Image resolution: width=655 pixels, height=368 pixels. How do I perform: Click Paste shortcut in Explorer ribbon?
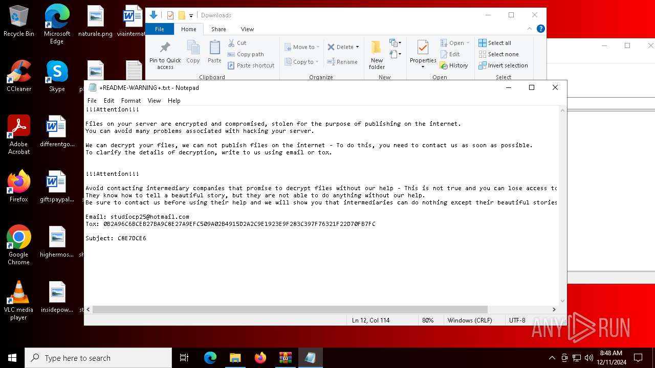(x=251, y=65)
